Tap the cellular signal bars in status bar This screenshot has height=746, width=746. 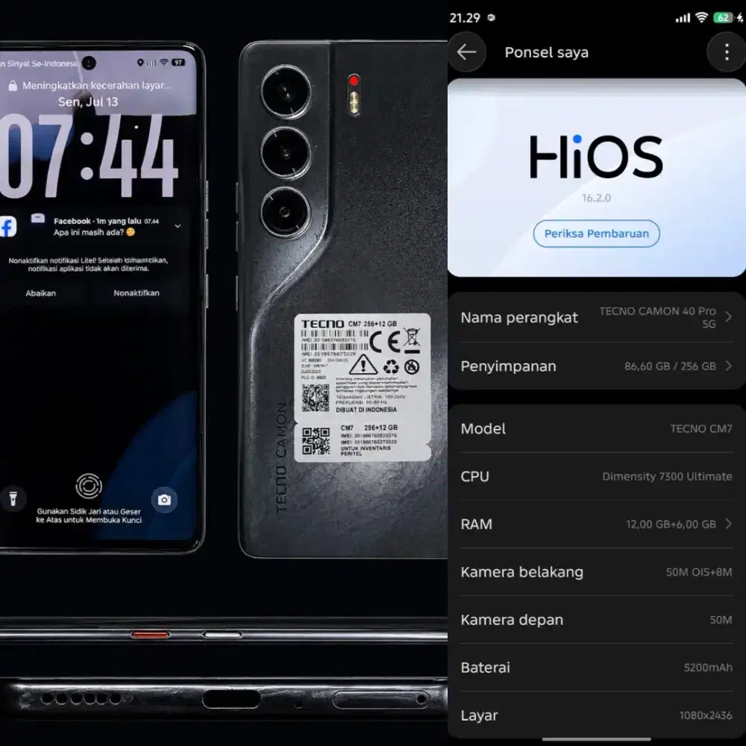(683, 18)
